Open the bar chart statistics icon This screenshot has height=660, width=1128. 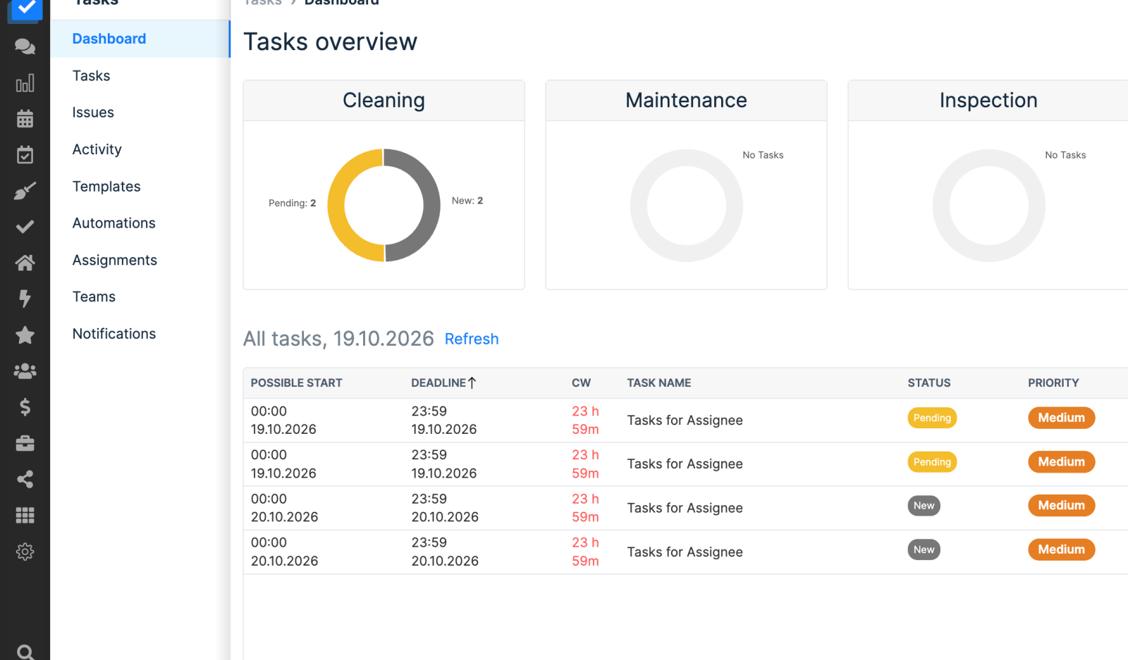pyautogui.click(x=25, y=83)
